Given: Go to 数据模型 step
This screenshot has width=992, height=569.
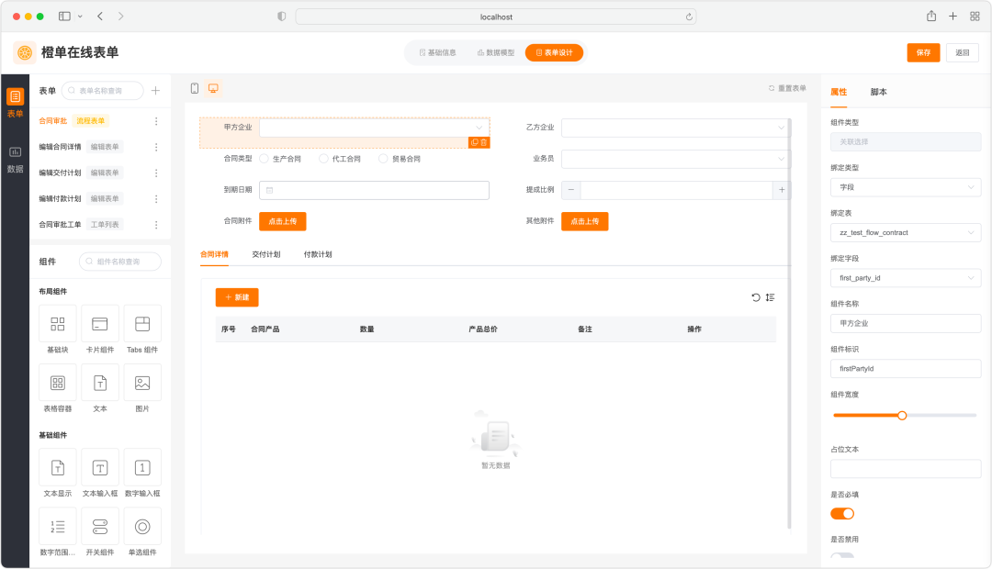Looking at the screenshot, I should pos(496,52).
